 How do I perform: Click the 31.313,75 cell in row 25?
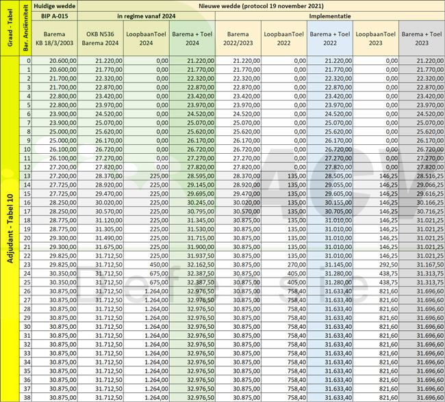coord(422,282)
